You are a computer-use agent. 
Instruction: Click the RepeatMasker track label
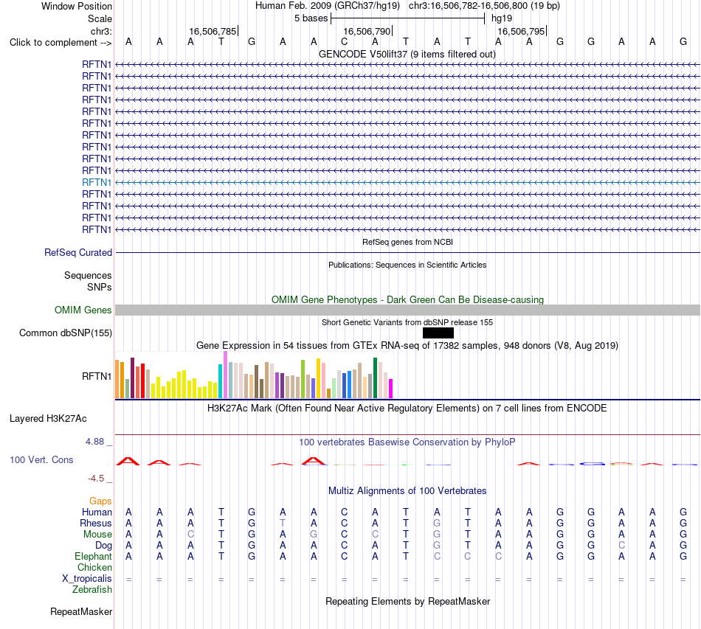[x=81, y=611]
